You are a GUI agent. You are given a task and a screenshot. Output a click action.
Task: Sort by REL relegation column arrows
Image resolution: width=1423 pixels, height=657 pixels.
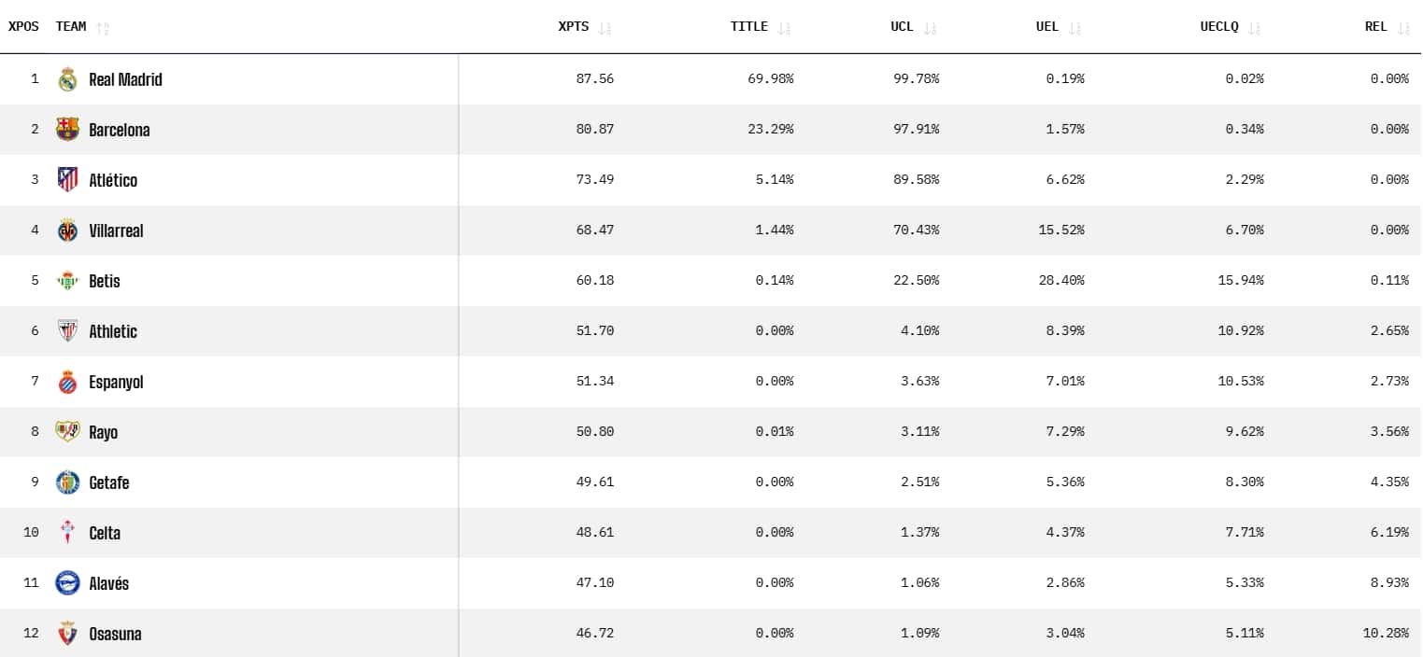click(x=1403, y=28)
